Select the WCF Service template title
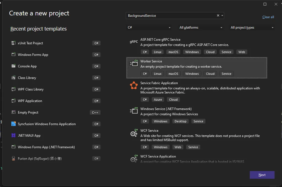Screen dimensions: 282x187 pyautogui.click(x=149, y=131)
